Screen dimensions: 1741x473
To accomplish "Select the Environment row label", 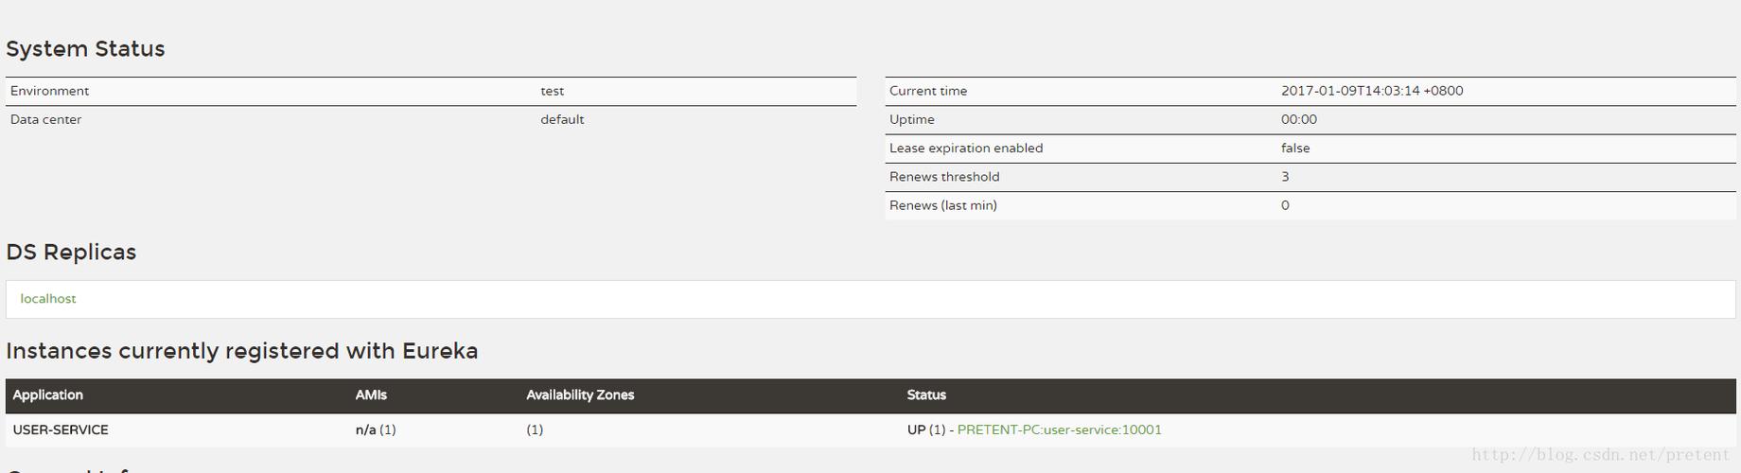I will pos(49,91).
